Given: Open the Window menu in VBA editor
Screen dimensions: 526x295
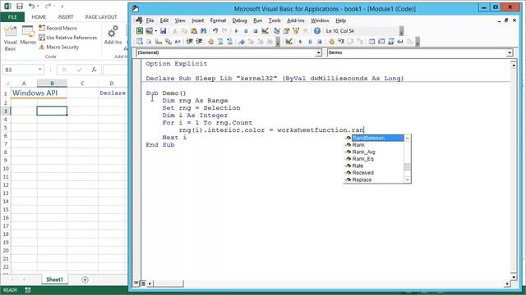Looking at the screenshot, I should click(320, 20).
